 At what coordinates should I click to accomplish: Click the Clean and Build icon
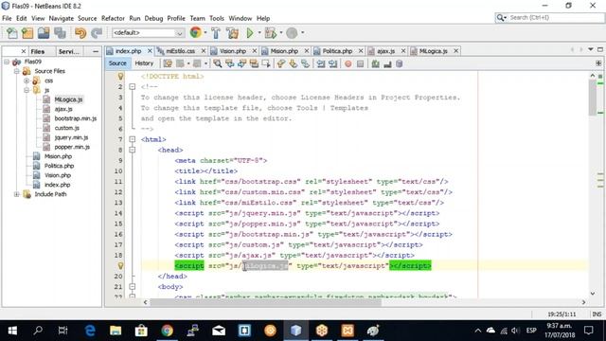[x=232, y=33]
